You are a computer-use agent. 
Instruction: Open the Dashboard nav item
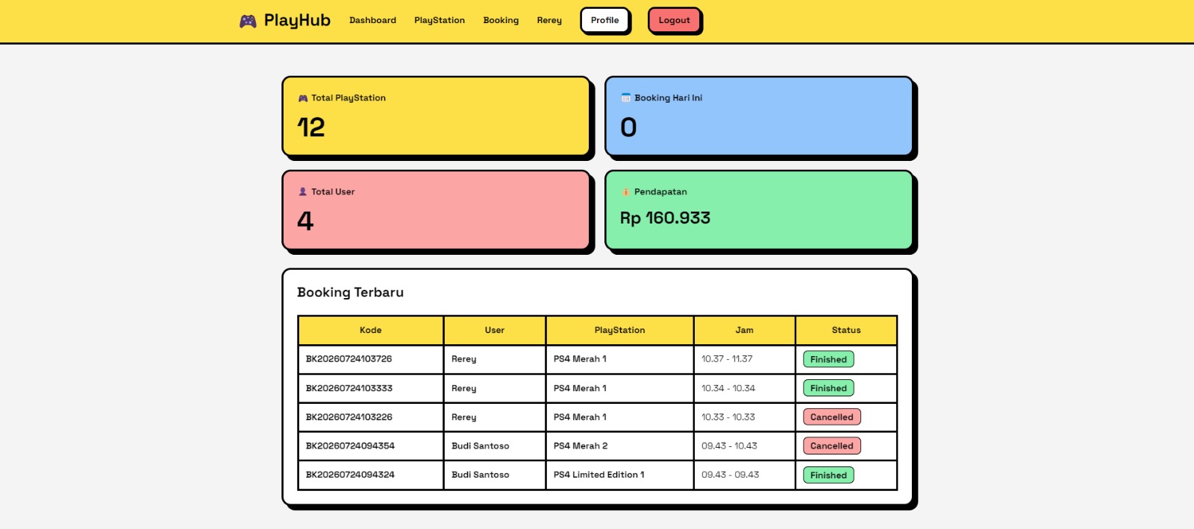372,20
